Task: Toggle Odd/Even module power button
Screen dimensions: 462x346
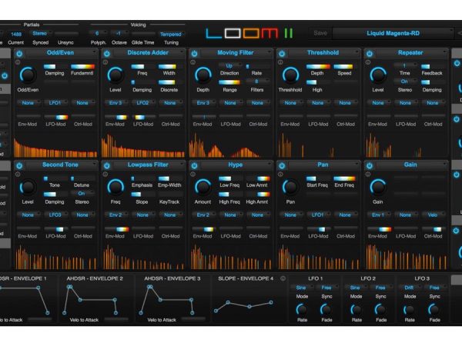Action: click(19, 54)
